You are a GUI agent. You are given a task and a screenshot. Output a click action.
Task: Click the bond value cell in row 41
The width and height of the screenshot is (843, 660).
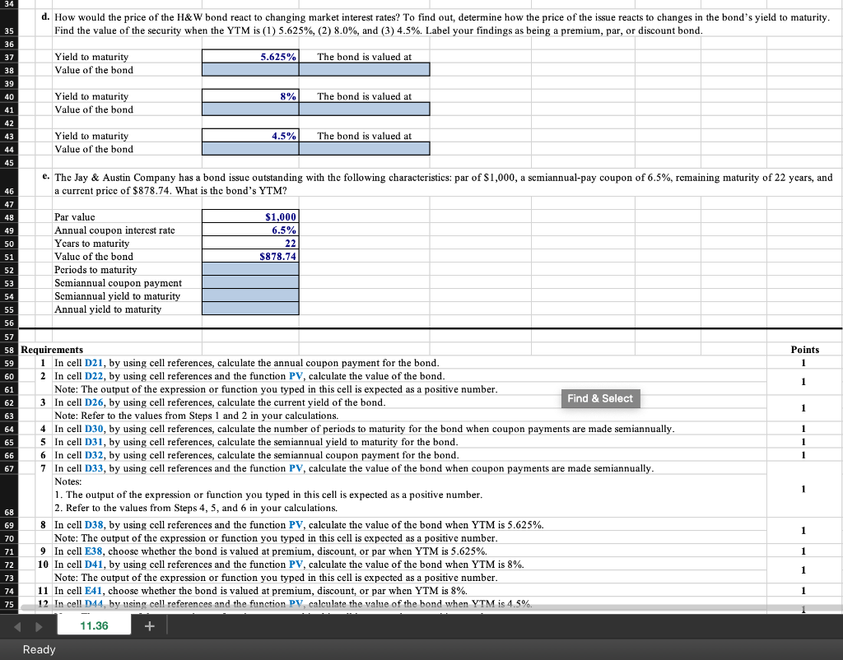click(x=250, y=109)
